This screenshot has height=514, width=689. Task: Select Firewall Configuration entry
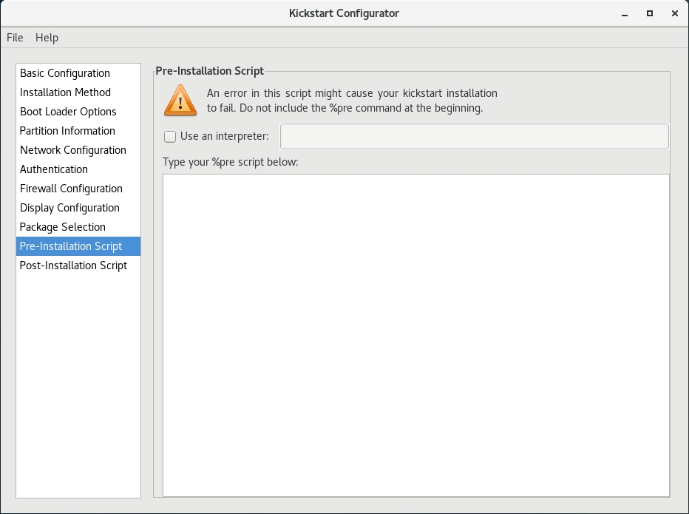[71, 189]
